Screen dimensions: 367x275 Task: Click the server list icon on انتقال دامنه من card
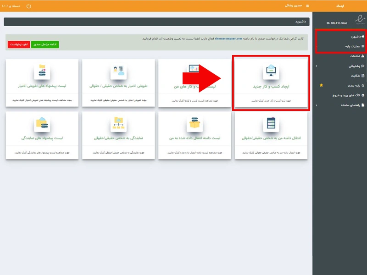[271, 123]
